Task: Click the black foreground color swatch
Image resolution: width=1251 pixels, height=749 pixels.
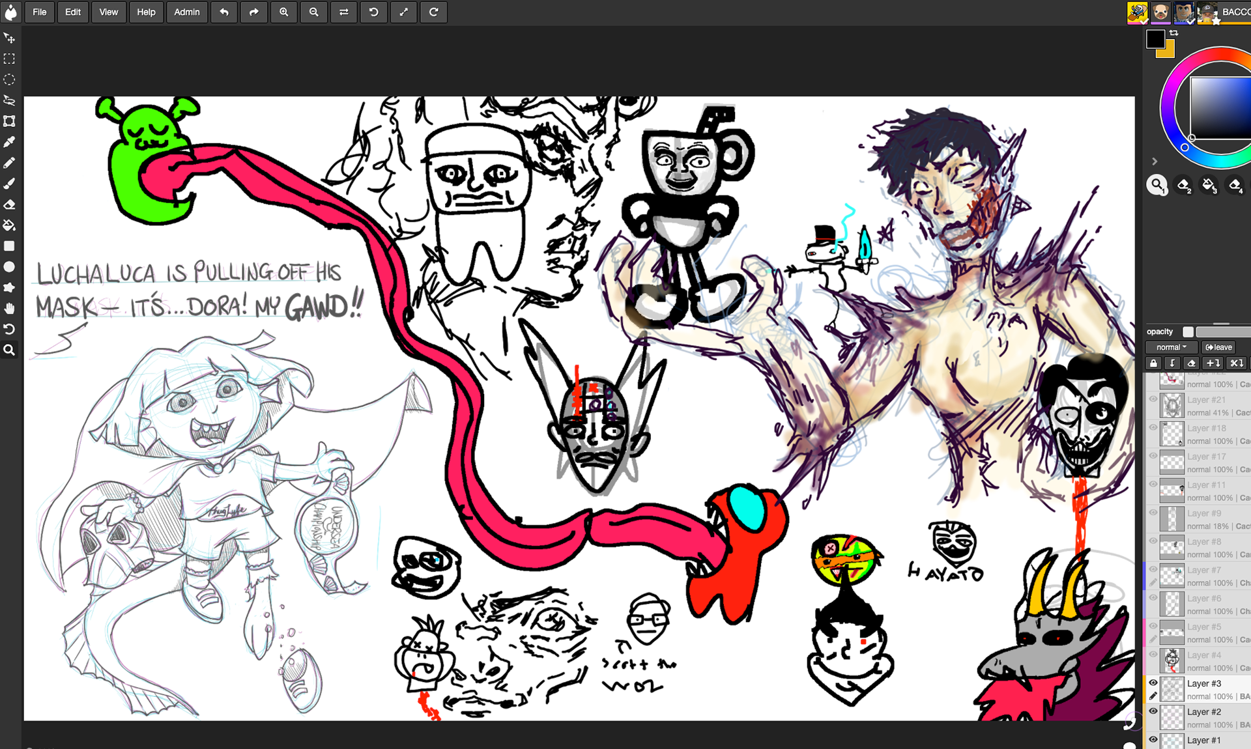Action: pyautogui.click(x=1155, y=39)
